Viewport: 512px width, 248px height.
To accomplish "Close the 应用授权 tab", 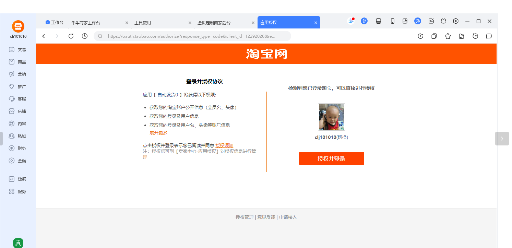I will click(316, 23).
